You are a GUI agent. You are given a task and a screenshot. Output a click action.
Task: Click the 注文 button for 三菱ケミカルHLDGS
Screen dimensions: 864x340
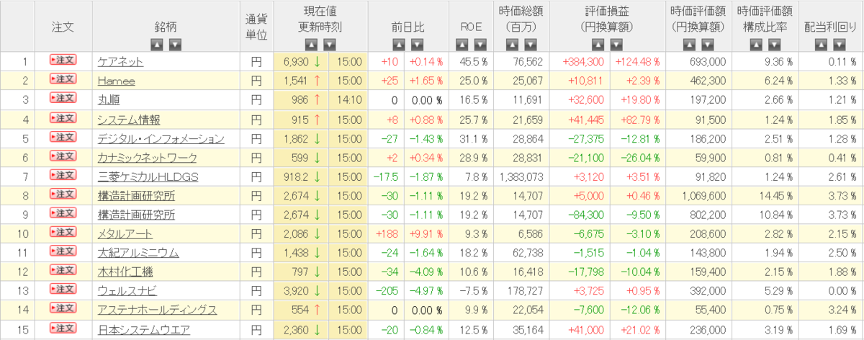(63, 175)
